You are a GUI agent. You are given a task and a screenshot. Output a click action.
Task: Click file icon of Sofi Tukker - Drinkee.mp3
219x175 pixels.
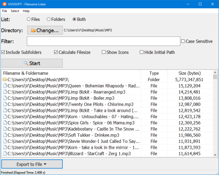coord(5,135)
